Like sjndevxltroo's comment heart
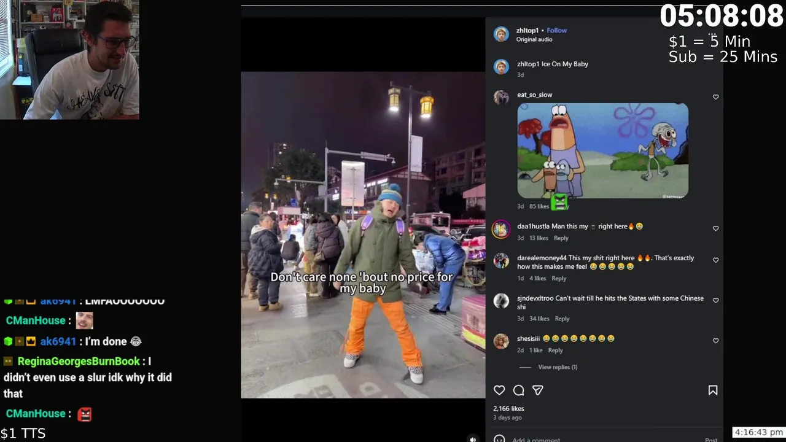 point(715,300)
